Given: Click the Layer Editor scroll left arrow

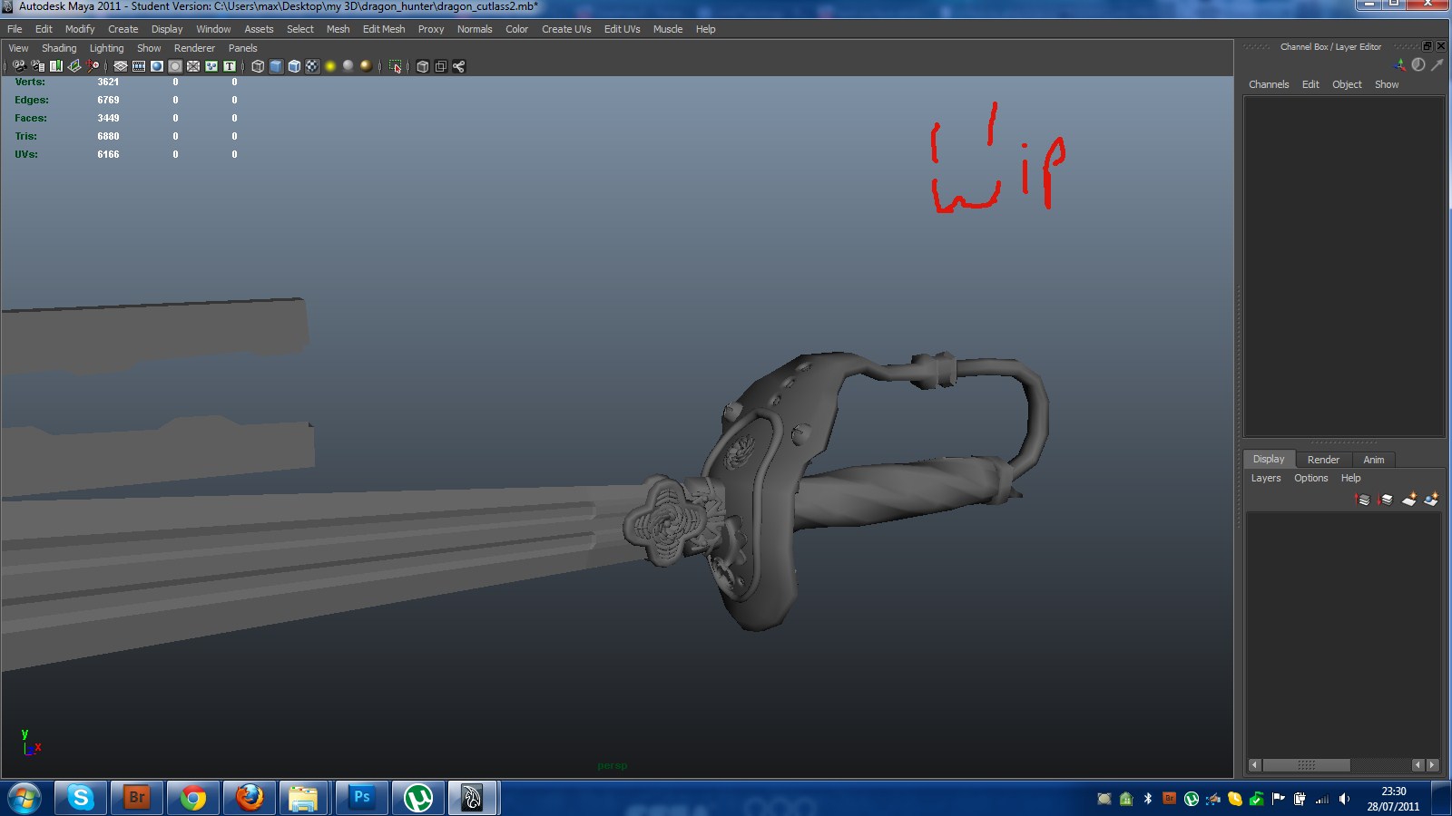Looking at the screenshot, I should (x=1255, y=765).
